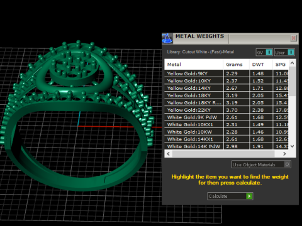Close the Metal Weights panel

(x=293, y=38)
